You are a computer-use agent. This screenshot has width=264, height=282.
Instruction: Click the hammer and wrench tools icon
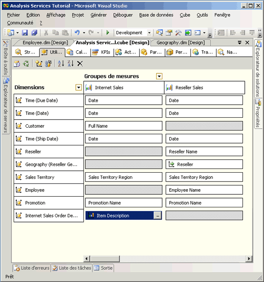click(x=178, y=33)
